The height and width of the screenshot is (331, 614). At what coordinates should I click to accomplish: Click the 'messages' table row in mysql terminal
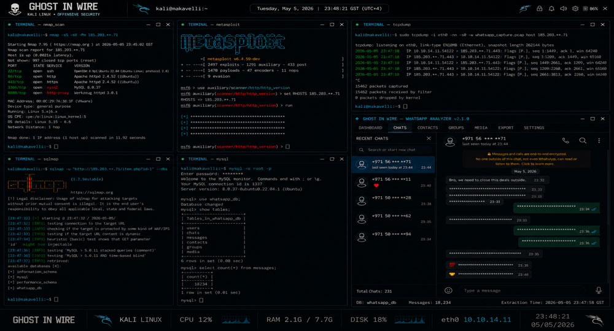[196, 238]
